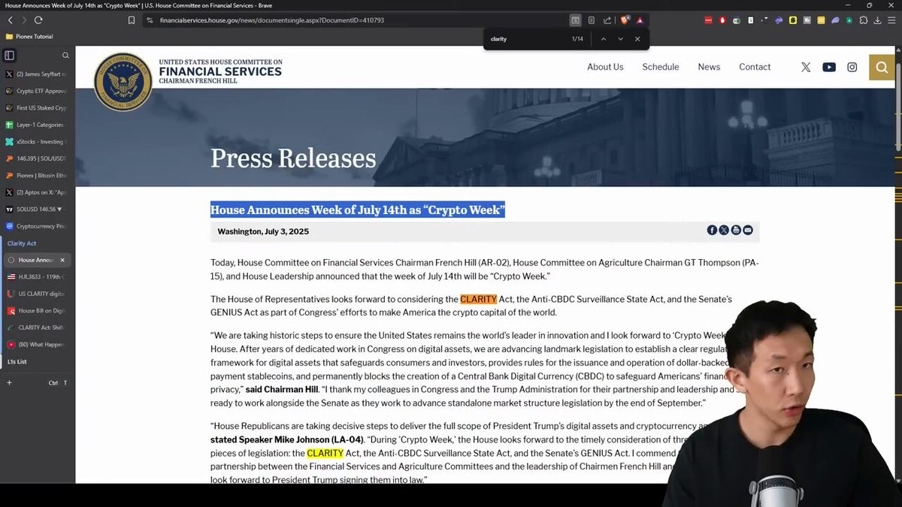Visit committee YouTube channel in header
The width and height of the screenshot is (902, 507).
[x=829, y=67]
